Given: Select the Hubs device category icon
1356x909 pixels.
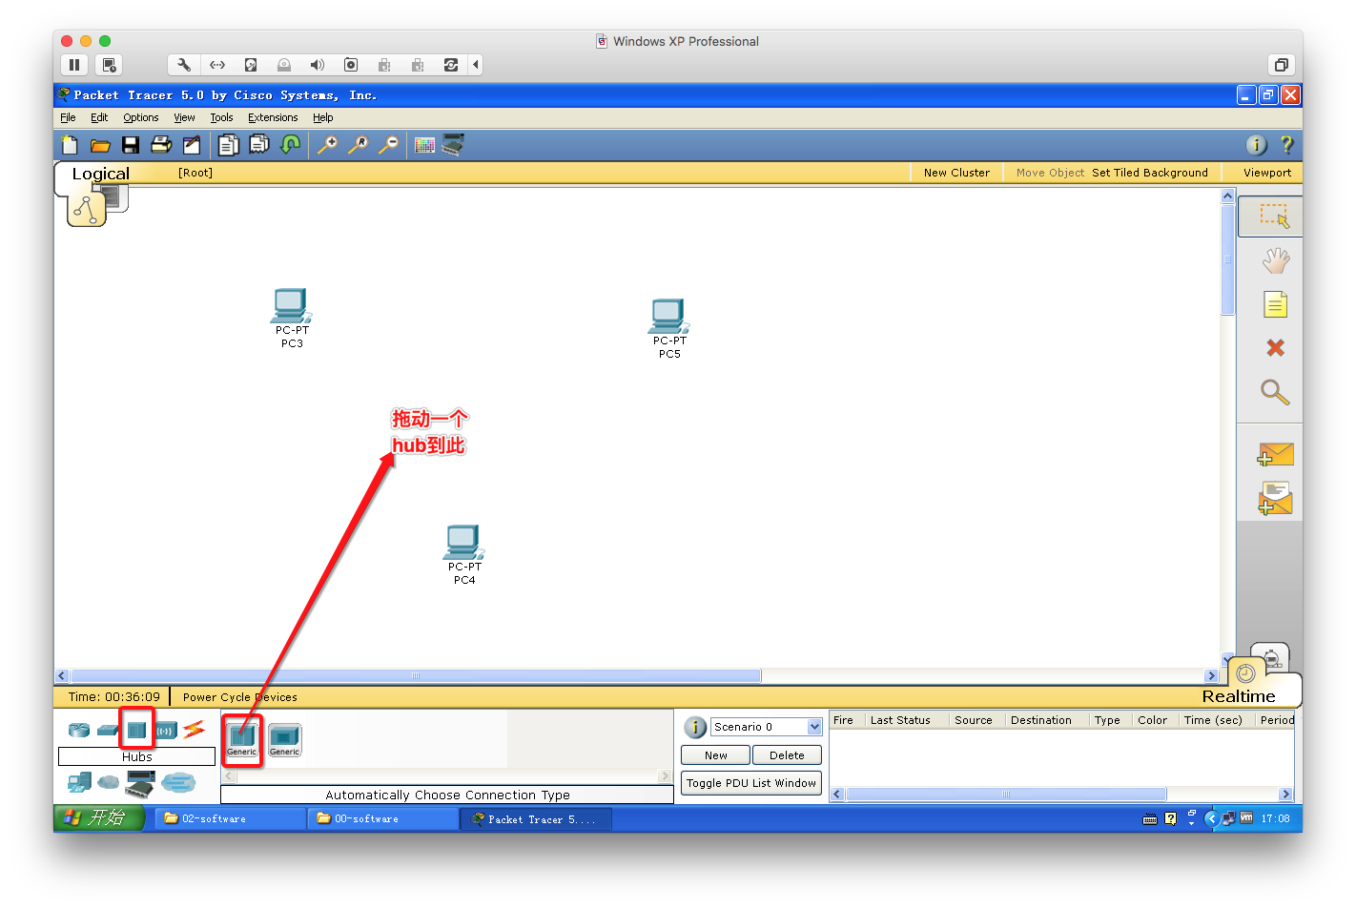Looking at the screenshot, I should tap(137, 730).
